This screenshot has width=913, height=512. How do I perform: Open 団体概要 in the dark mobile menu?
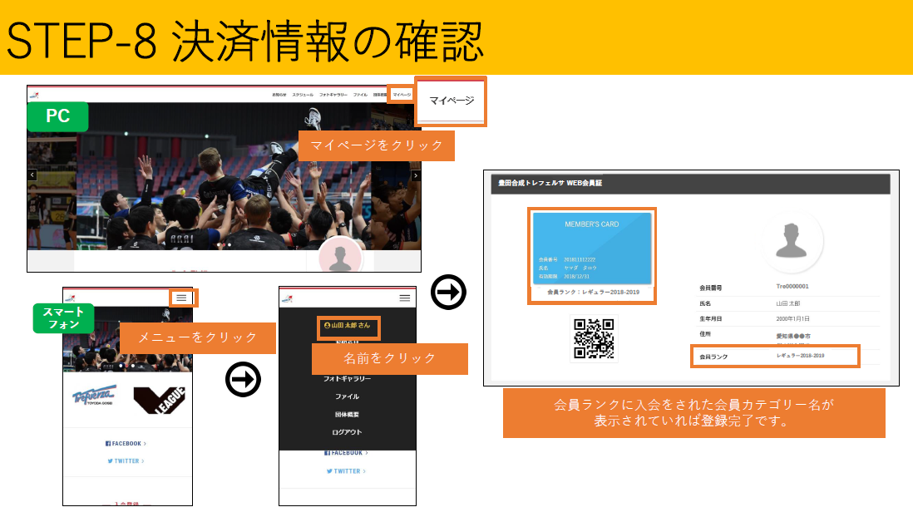347,414
